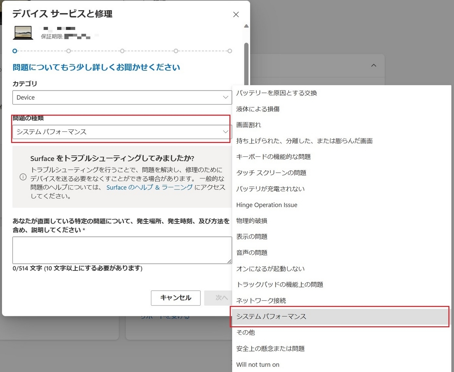Select その他 option
Viewport: 454px width, 372px height.
click(x=342, y=333)
